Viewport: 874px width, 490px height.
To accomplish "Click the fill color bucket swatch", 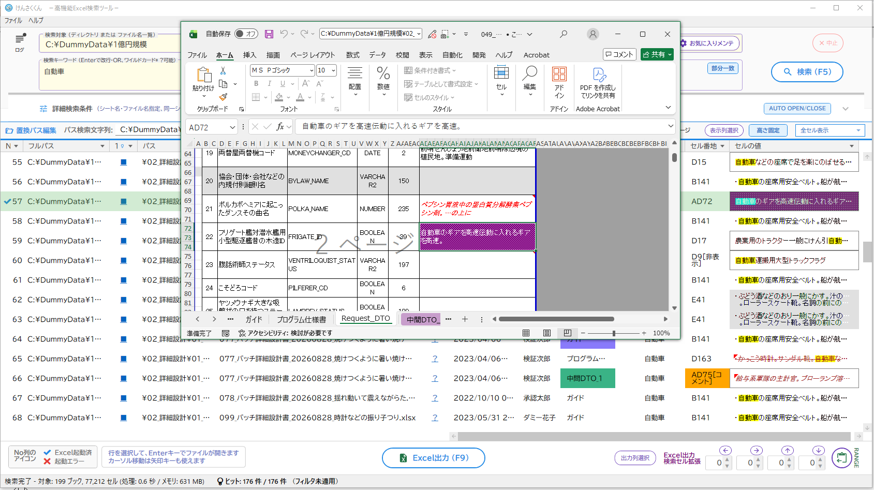I will (x=279, y=97).
